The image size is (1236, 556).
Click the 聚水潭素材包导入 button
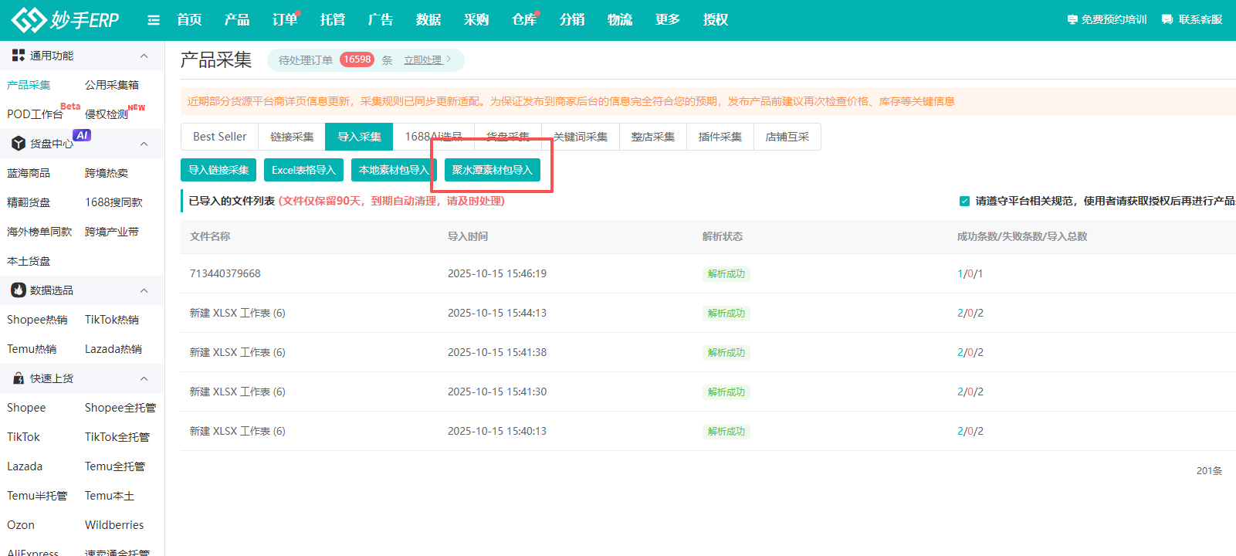point(492,170)
